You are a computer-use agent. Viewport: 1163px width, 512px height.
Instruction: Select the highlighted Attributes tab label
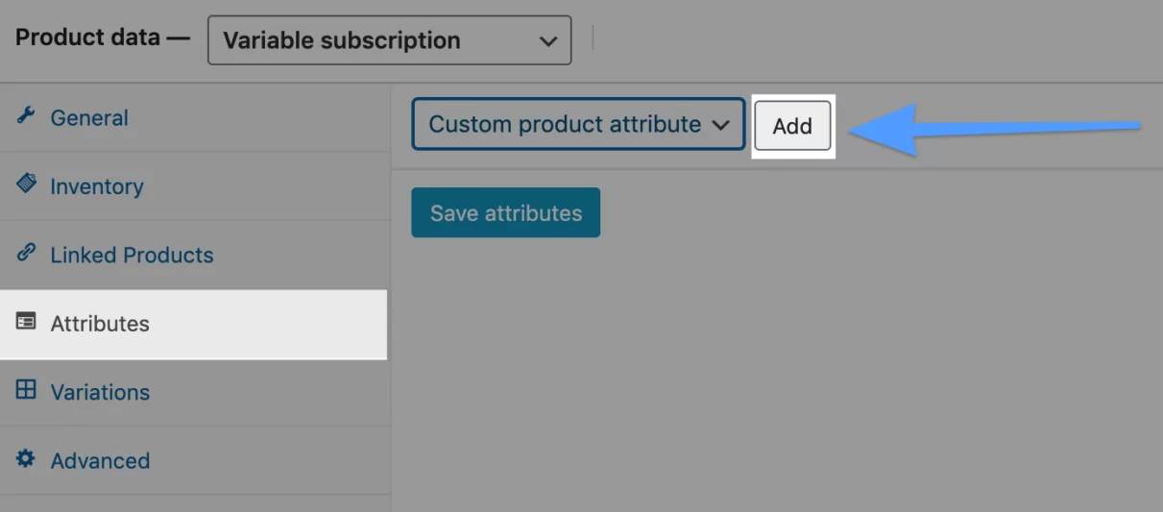click(100, 324)
